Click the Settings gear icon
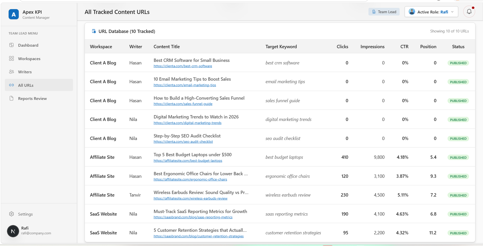 pos(11,214)
